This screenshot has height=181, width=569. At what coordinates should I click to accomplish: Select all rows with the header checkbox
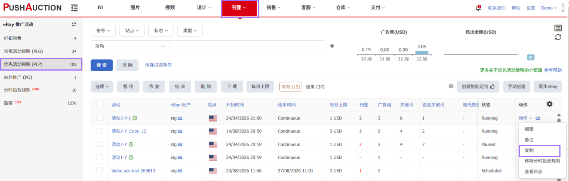click(100, 105)
